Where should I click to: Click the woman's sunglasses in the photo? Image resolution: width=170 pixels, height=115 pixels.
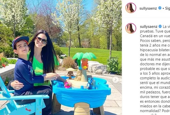tap(41, 40)
